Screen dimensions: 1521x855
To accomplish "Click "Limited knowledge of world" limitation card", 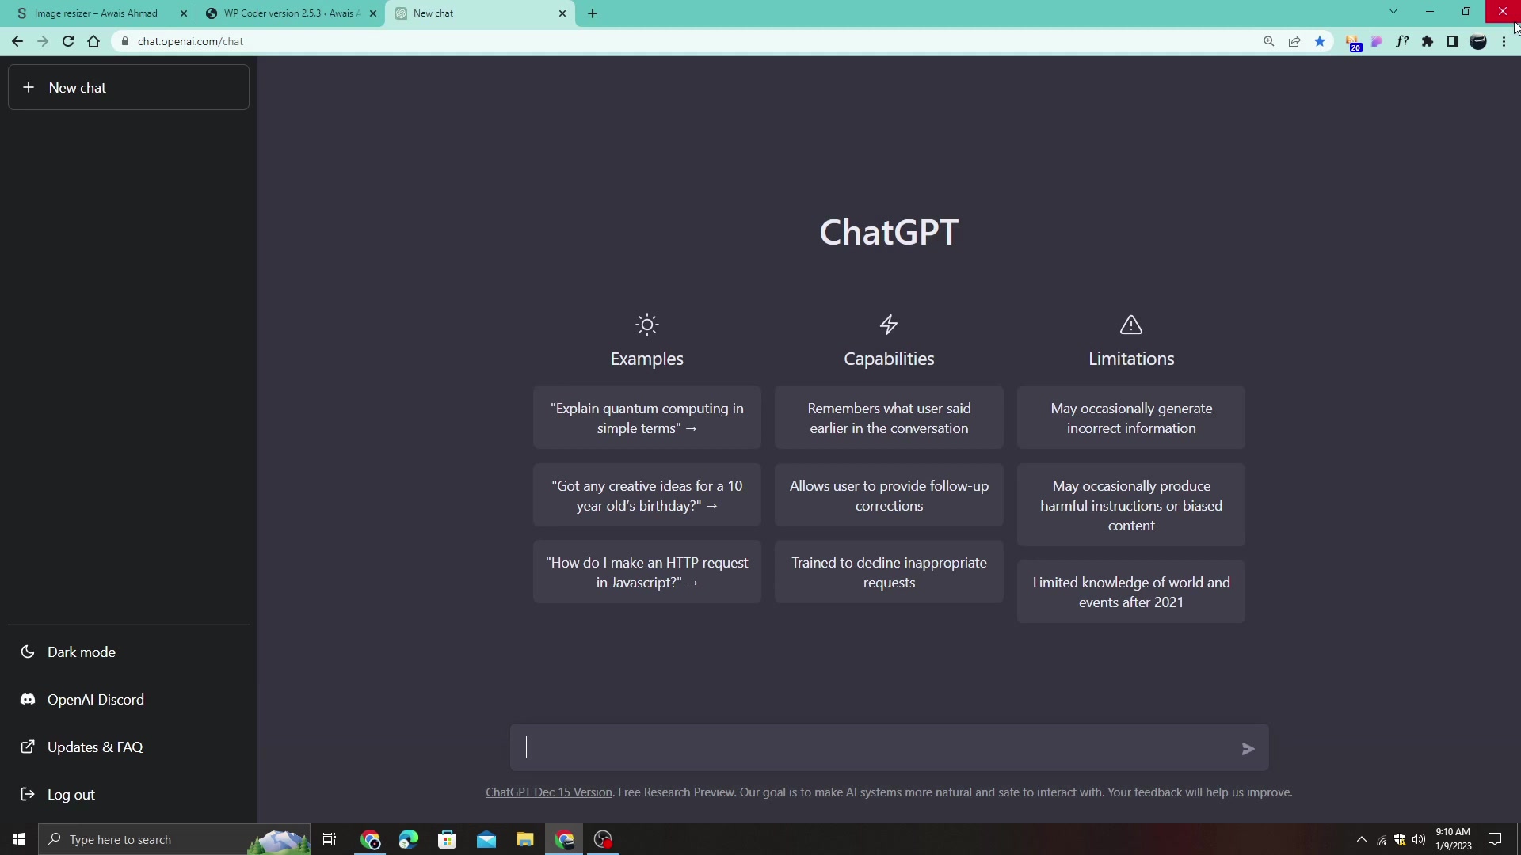I will (1131, 592).
